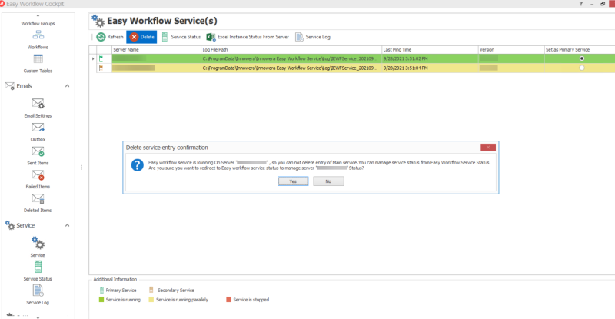Click Excel Instance Status From Server

[x=248, y=36]
